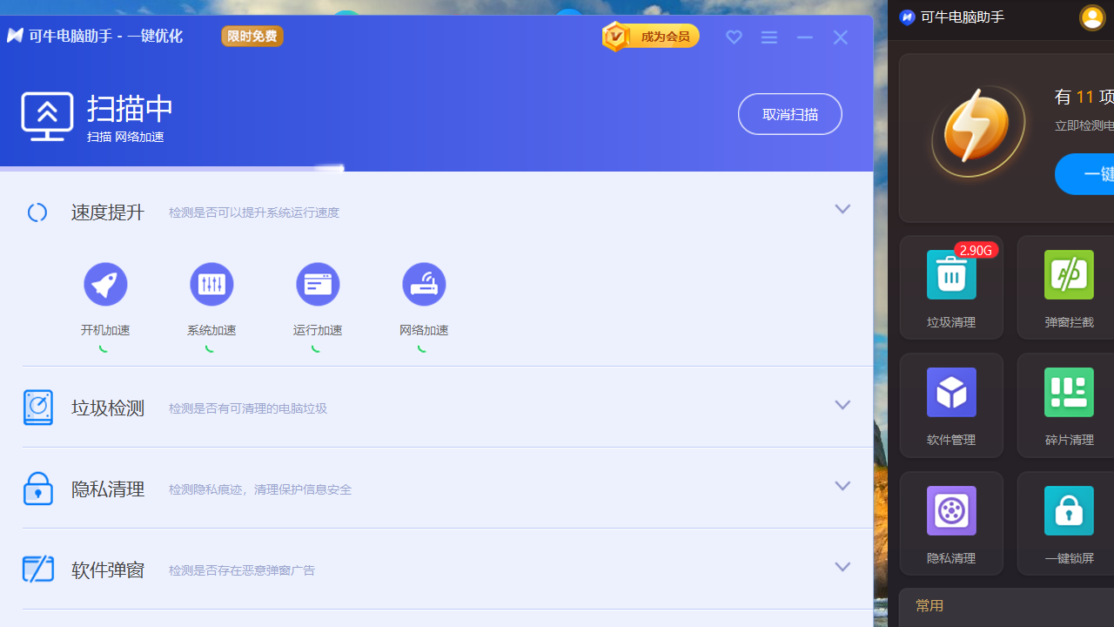Click the 限时免费 limited-time free label
1114x627 pixels.
tap(252, 36)
